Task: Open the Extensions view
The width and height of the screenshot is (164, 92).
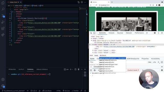Action: [3, 28]
